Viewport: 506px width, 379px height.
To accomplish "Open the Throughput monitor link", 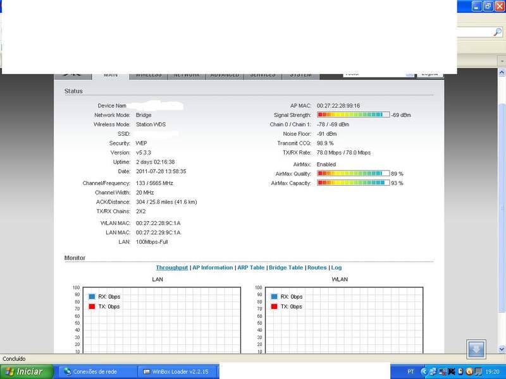I will [x=171, y=267].
